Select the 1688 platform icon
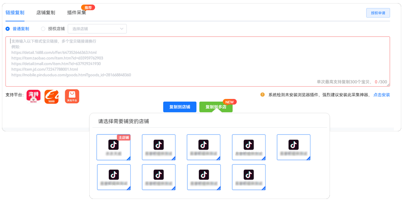The image size is (404, 204). coord(51,97)
